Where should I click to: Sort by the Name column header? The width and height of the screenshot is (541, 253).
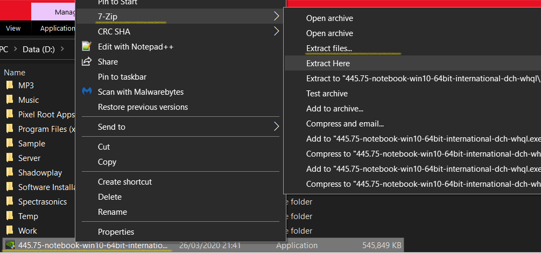(x=15, y=73)
